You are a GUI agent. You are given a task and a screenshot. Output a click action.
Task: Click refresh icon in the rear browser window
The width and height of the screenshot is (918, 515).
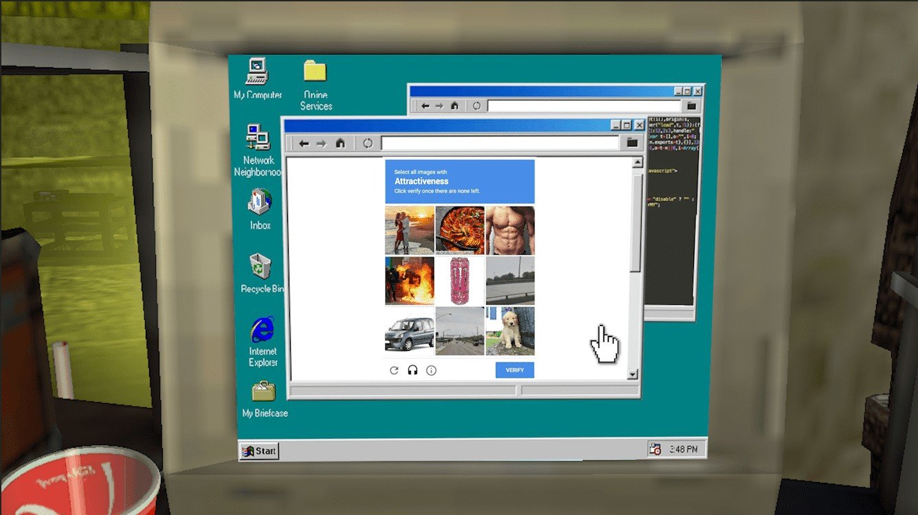tap(477, 106)
